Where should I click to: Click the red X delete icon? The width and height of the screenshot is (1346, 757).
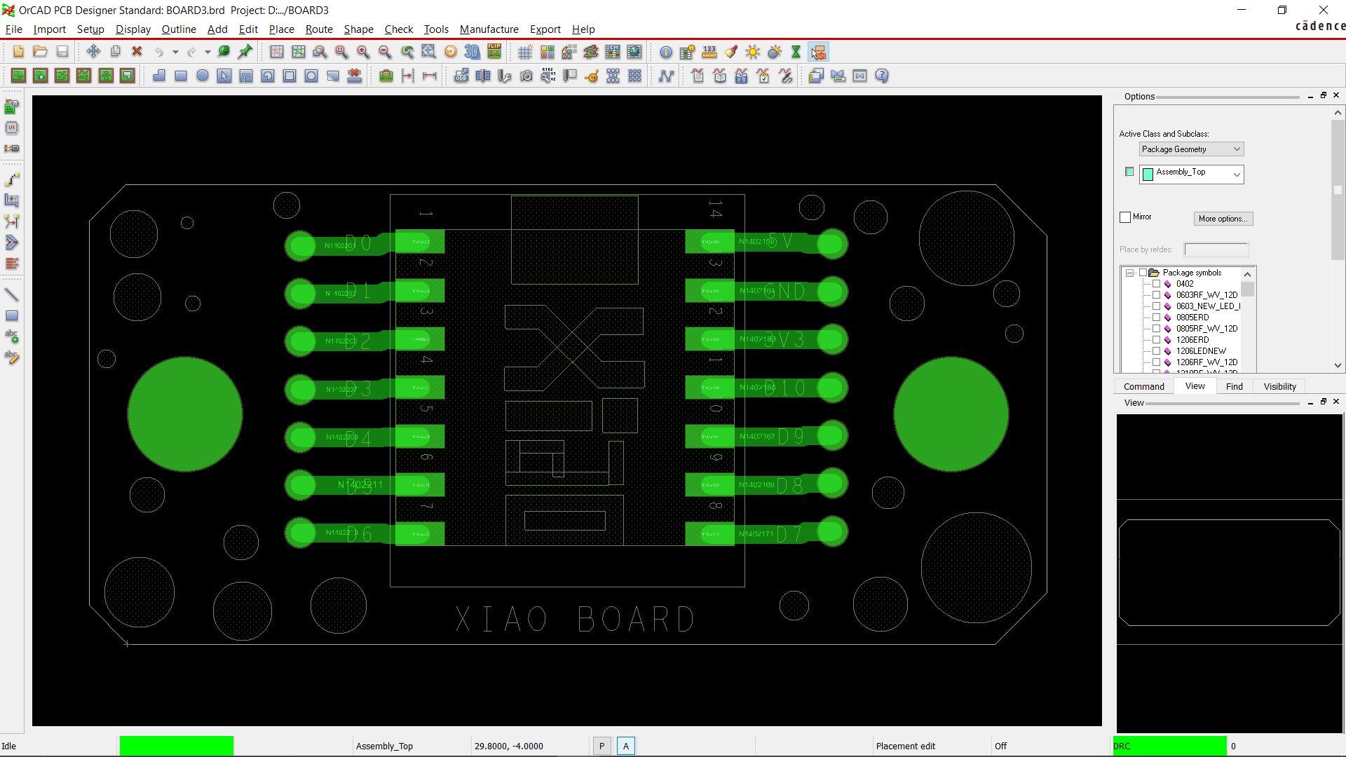pos(137,52)
